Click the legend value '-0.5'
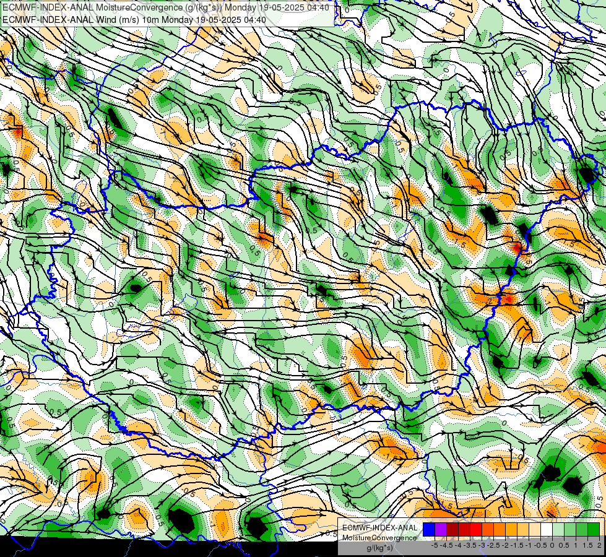 point(540,545)
